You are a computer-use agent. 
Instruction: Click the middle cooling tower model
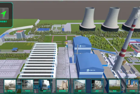[x=110, y=19]
